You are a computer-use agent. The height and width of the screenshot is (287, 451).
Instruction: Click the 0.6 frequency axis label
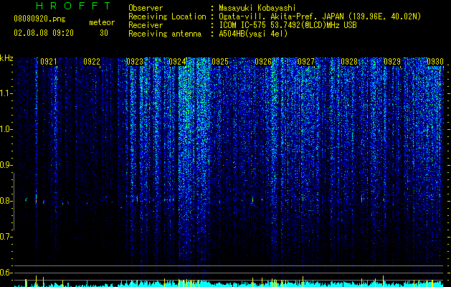[x=6, y=273]
